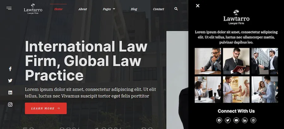The image size is (284, 129).
Task: Click Instagram circle icon under Connect With Us
Action: pyautogui.click(x=253, y=120)
